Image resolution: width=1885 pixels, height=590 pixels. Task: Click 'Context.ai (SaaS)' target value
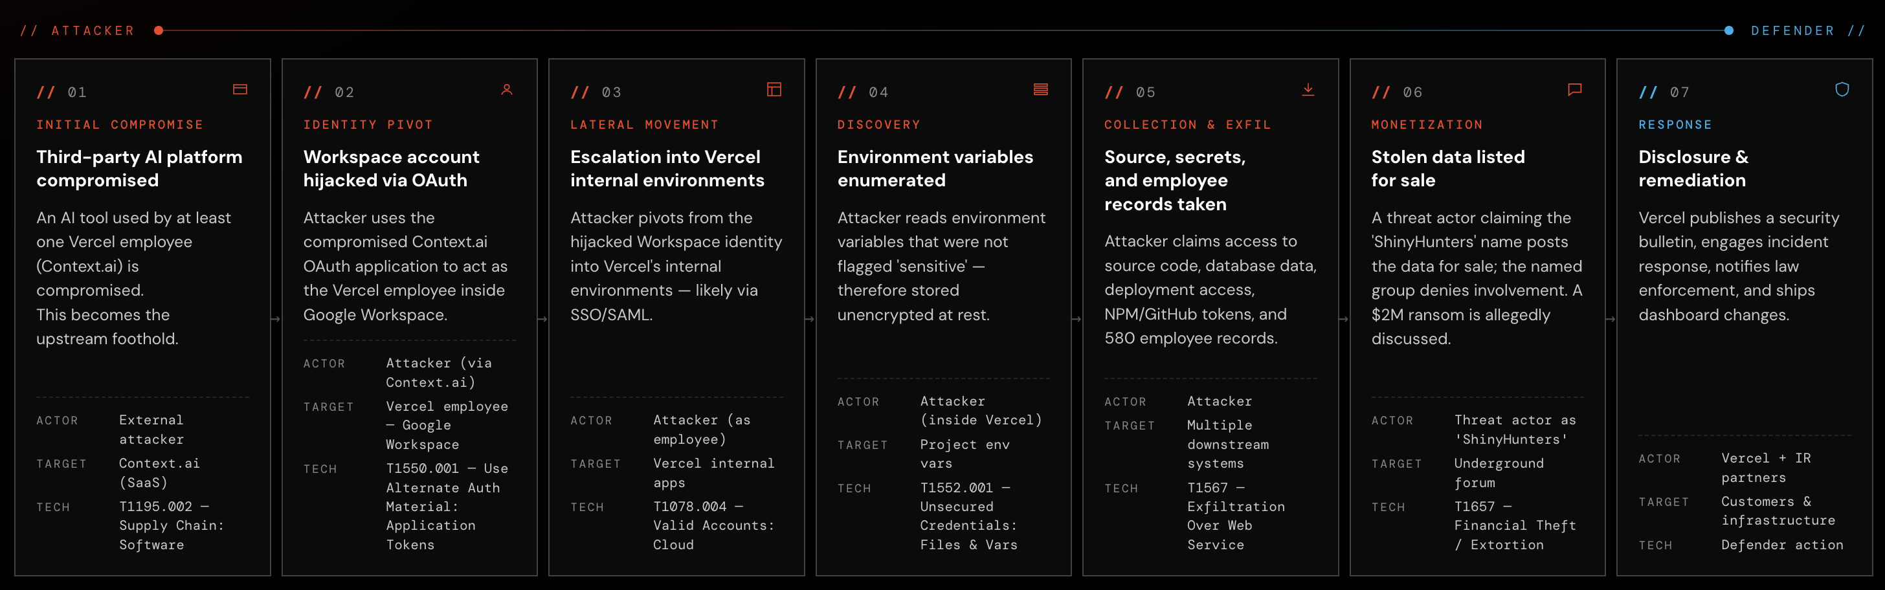click(x=159, y=473)
